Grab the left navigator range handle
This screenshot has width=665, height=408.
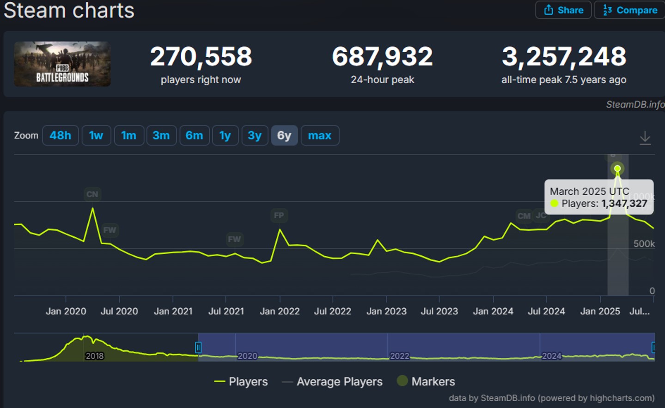coord(198,347)
